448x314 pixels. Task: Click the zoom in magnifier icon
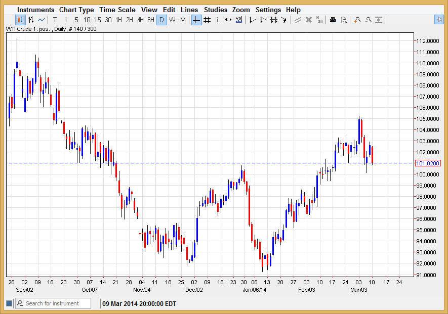pos(357,20)
